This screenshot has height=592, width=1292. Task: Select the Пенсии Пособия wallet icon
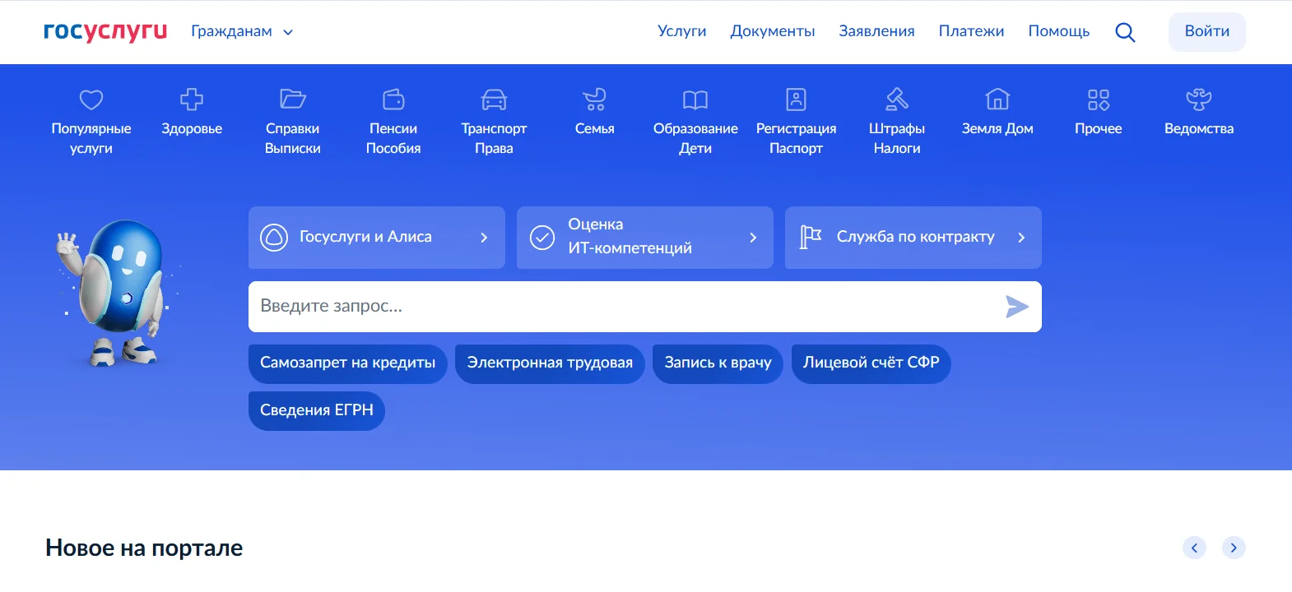pyautogui.click(x=393, y=99)
